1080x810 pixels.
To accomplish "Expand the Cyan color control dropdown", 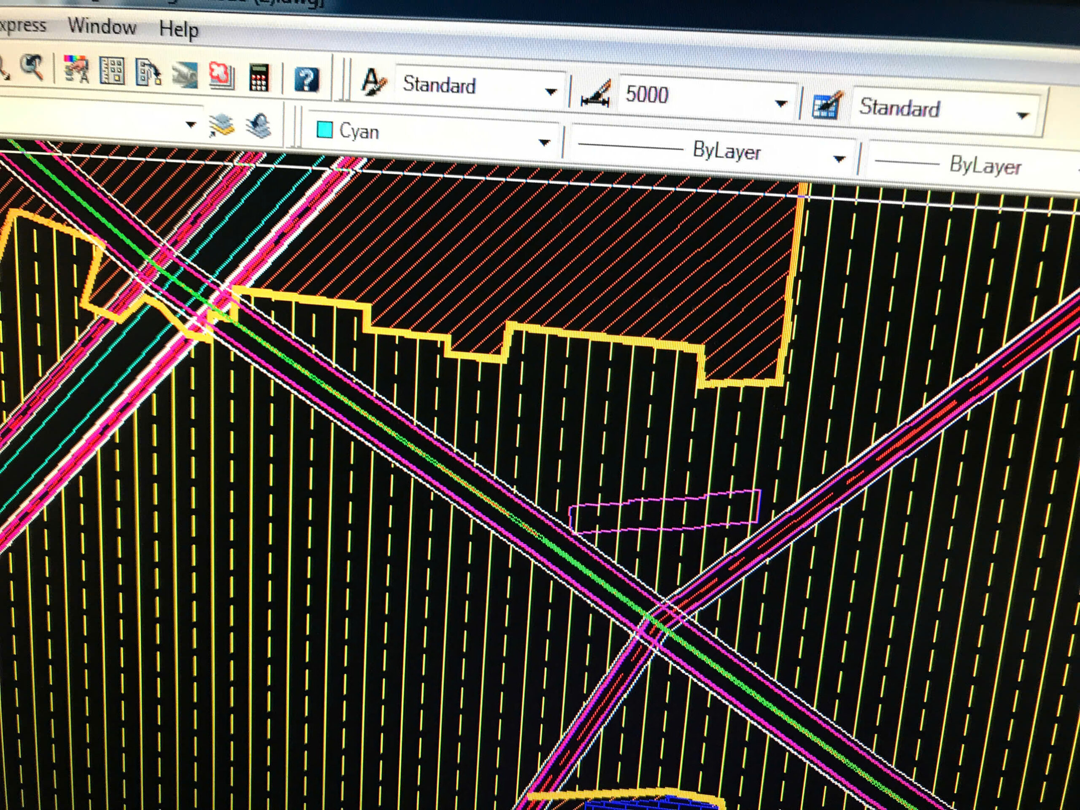I will pyautogui.click(x=544, y=142).
